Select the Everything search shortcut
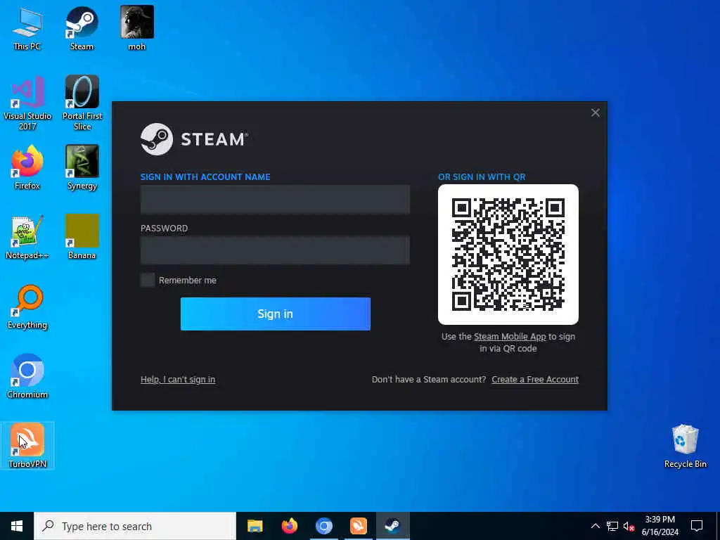This screenshot has width=720, height=540. tap(27, 307)
